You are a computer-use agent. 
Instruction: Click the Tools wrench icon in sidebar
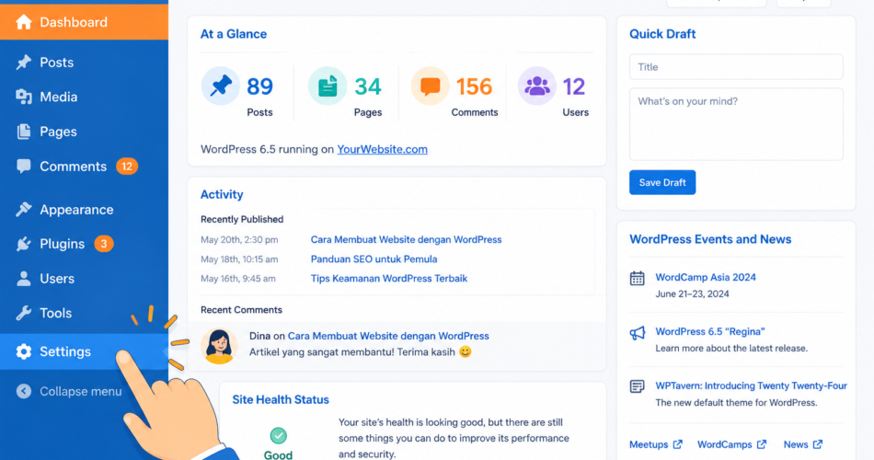23,313
